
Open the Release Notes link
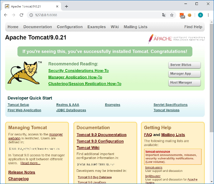(22, 172)
